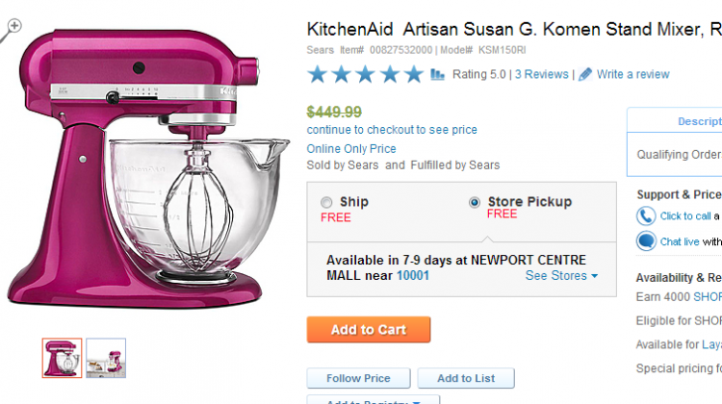This screenshot has width=722, height=404.
Task: Click the pencil icon beside Write a review
Action: [x=584, y=74]
